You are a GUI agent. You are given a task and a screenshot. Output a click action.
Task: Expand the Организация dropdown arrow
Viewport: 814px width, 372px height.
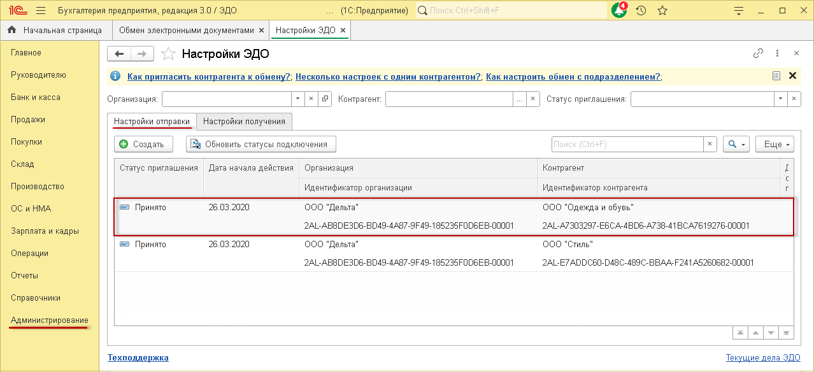click(x=298, y=99)
